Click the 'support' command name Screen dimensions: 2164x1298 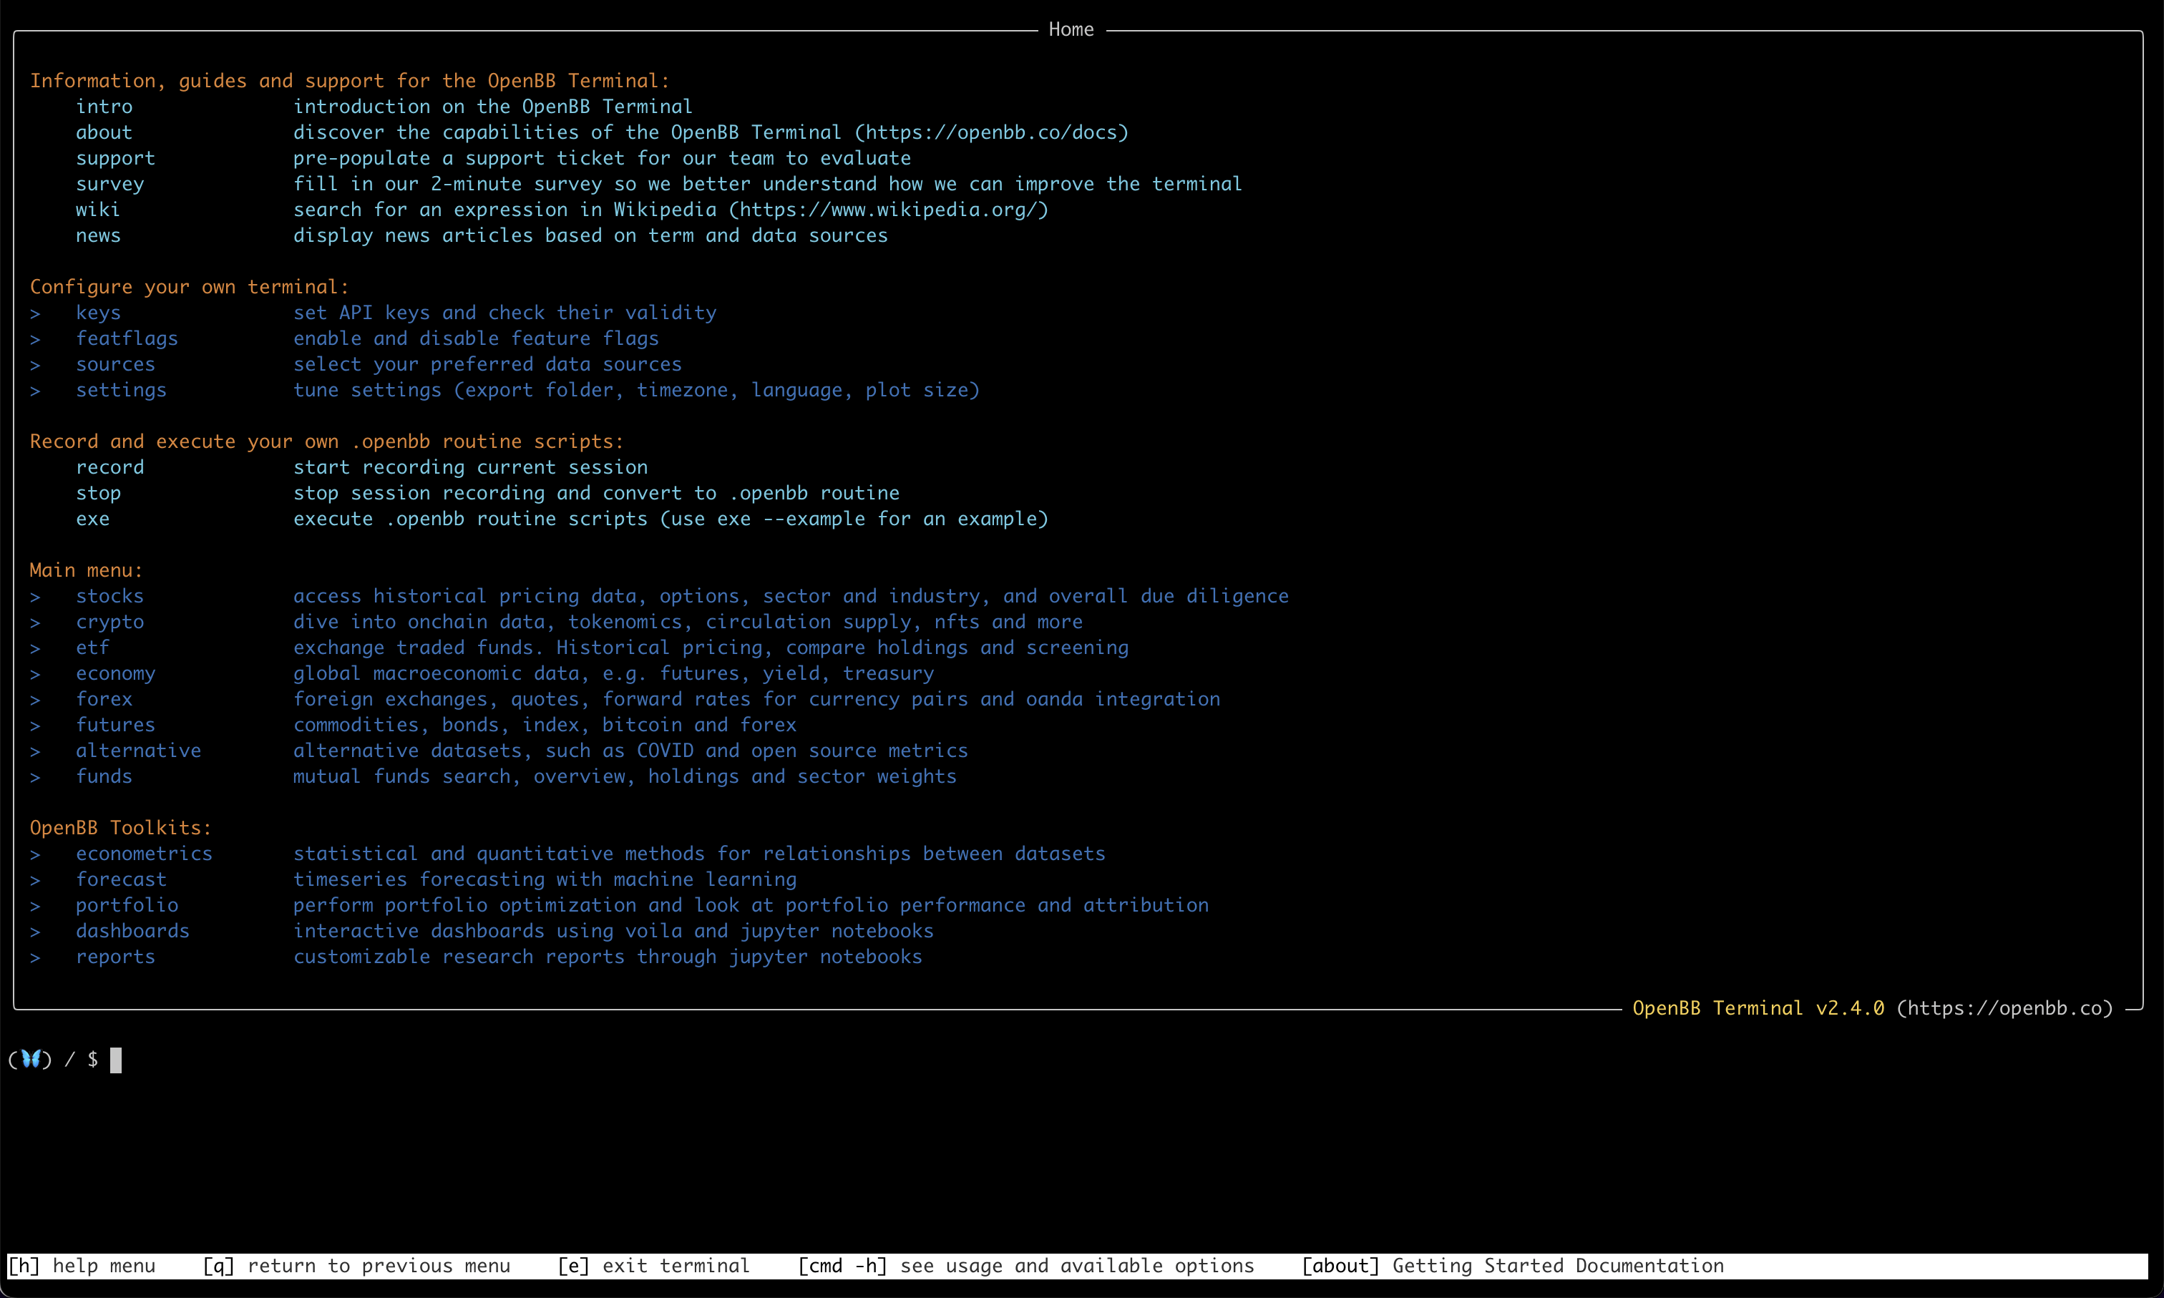coord(115,158)
